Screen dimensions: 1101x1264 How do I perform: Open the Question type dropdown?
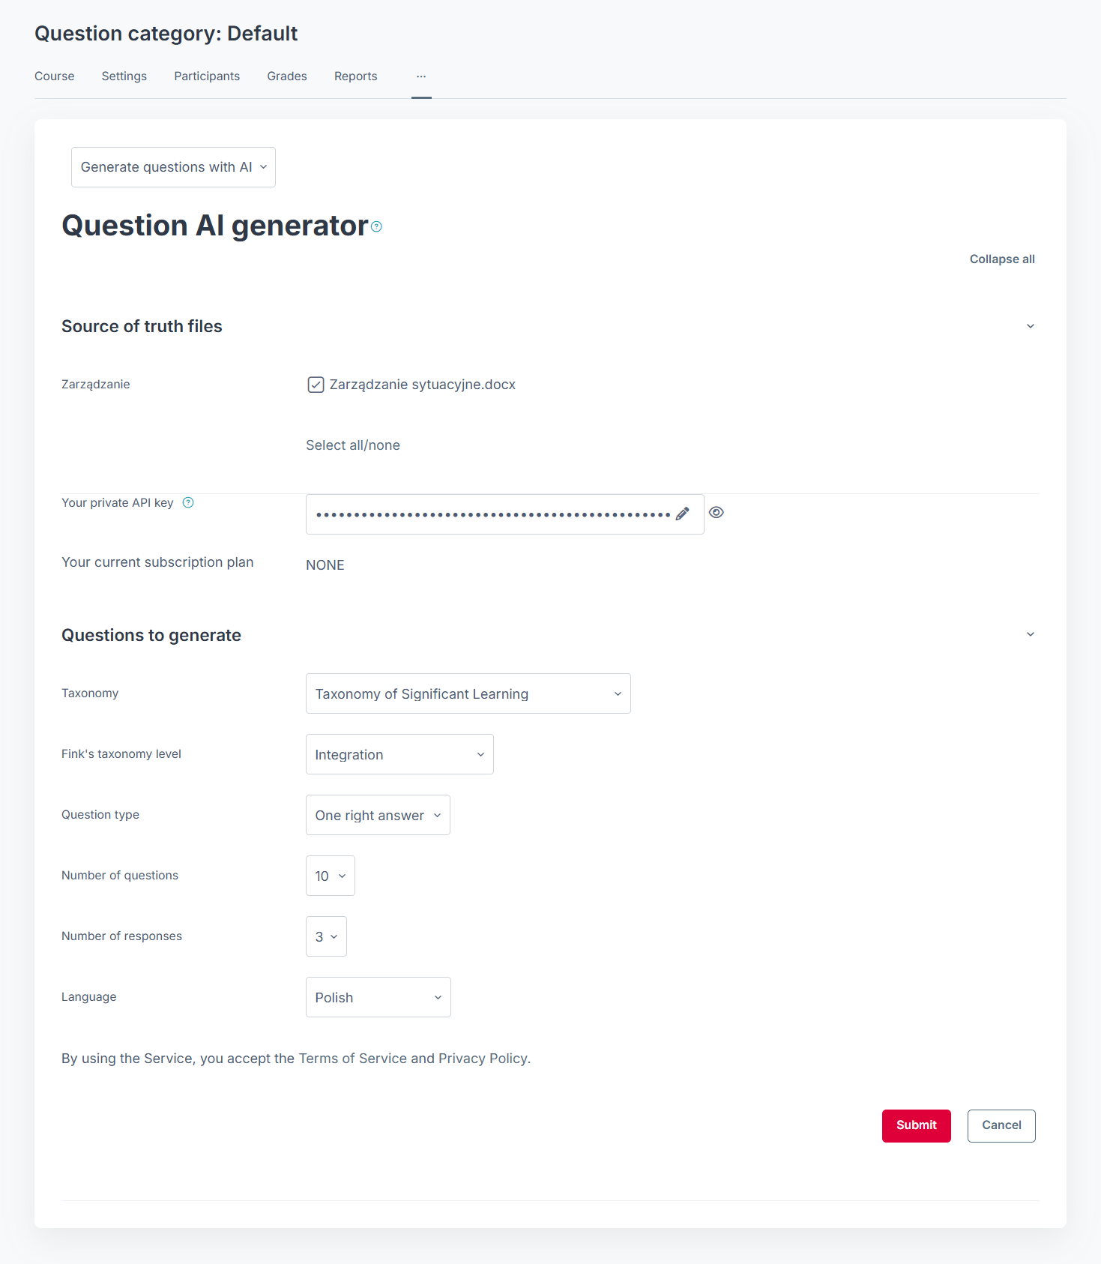click(x=378, y=816)
